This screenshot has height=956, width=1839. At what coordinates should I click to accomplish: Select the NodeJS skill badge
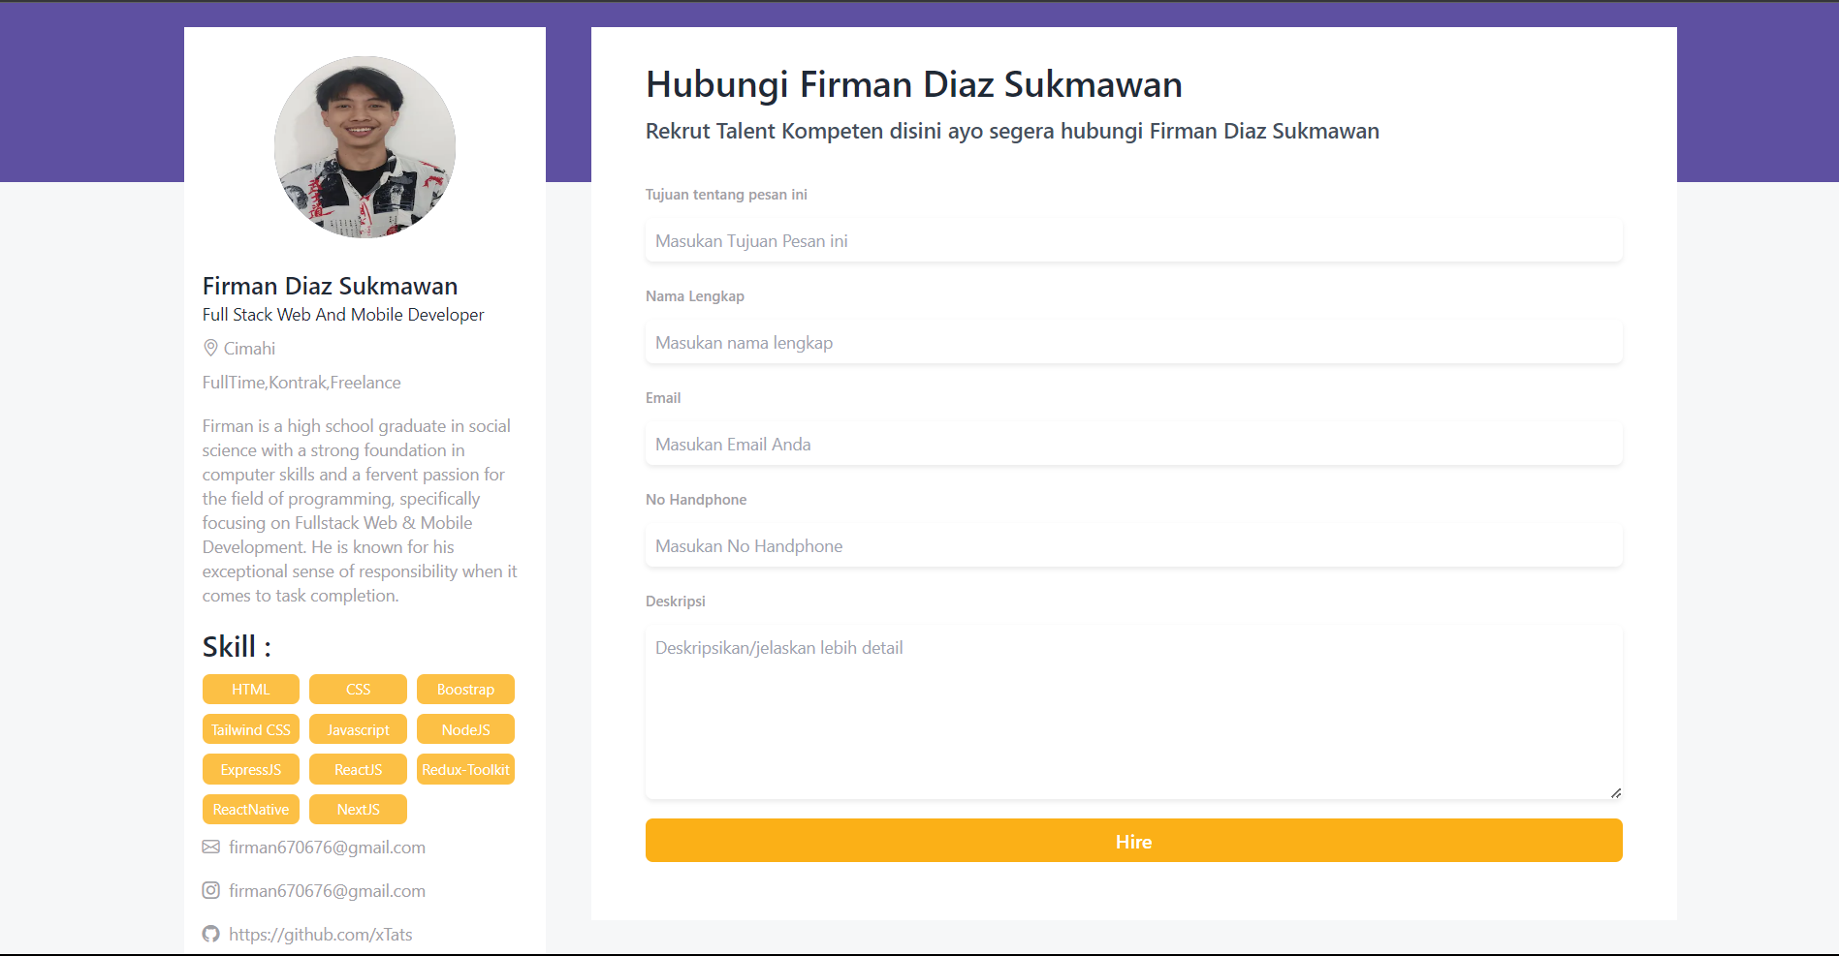465,728
